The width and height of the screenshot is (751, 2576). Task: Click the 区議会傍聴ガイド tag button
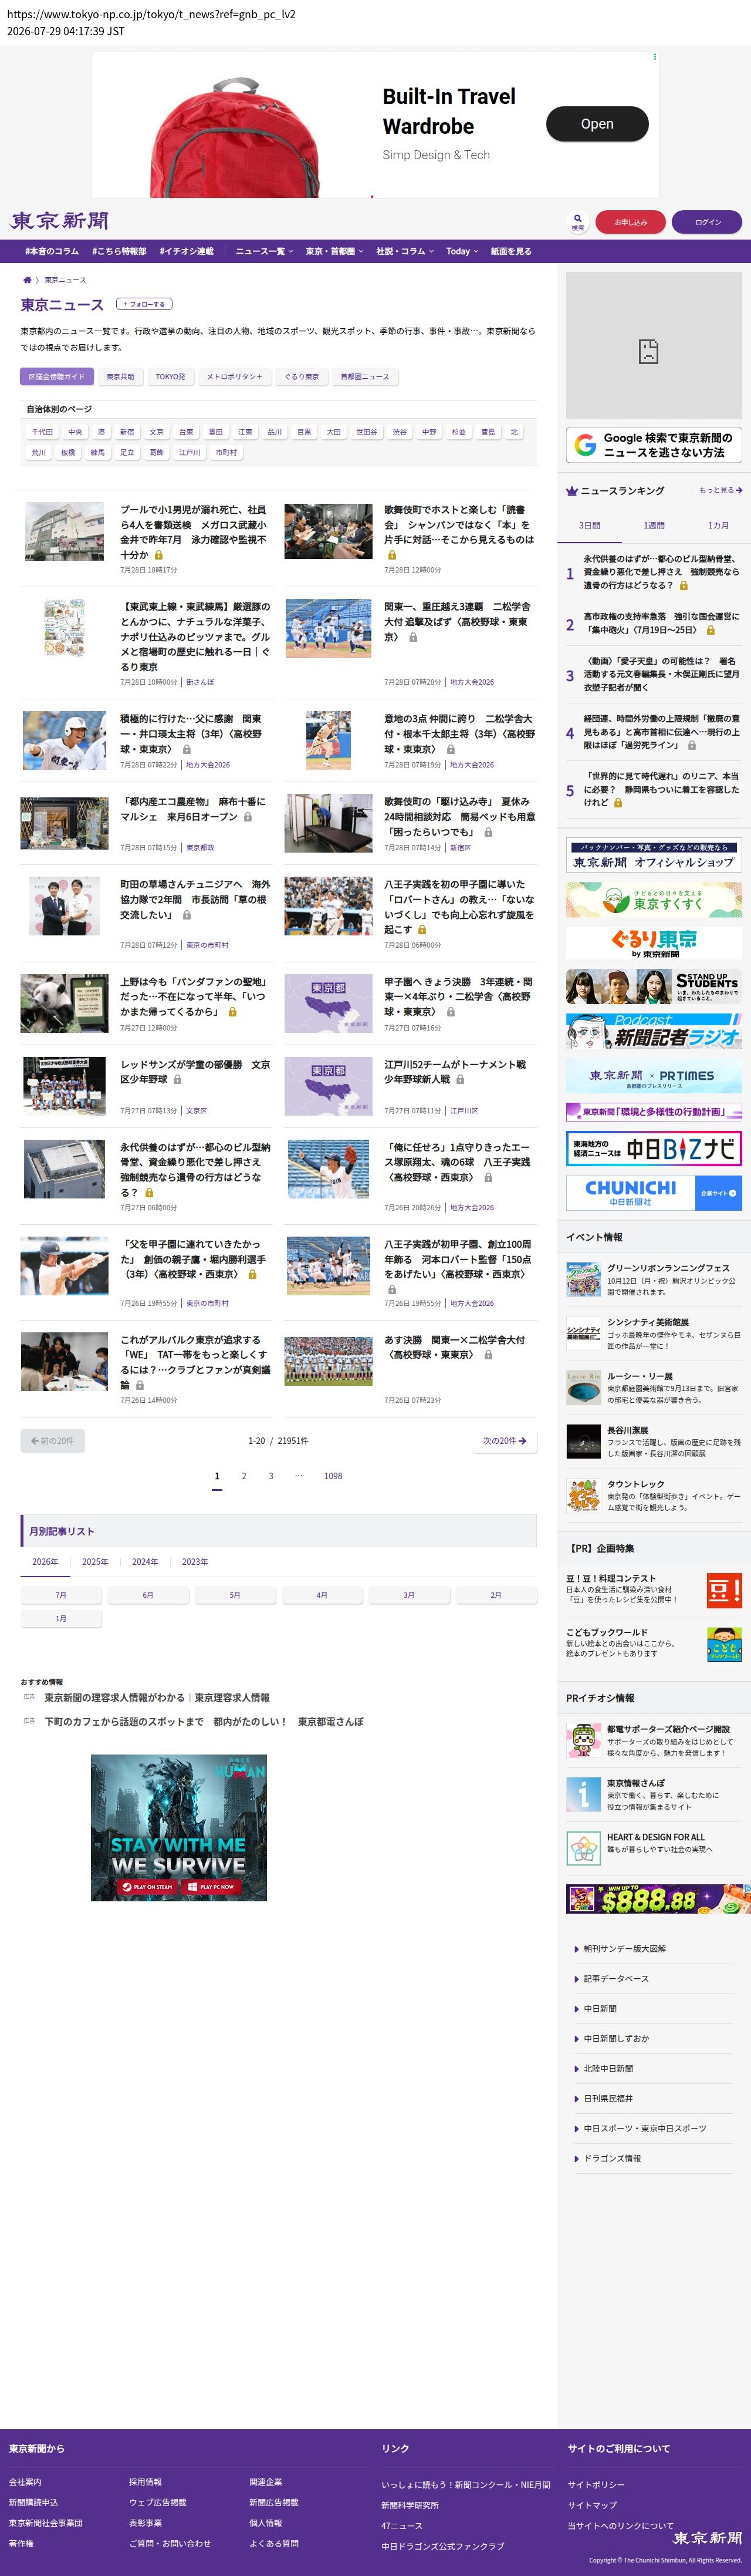tap(57, 377)
